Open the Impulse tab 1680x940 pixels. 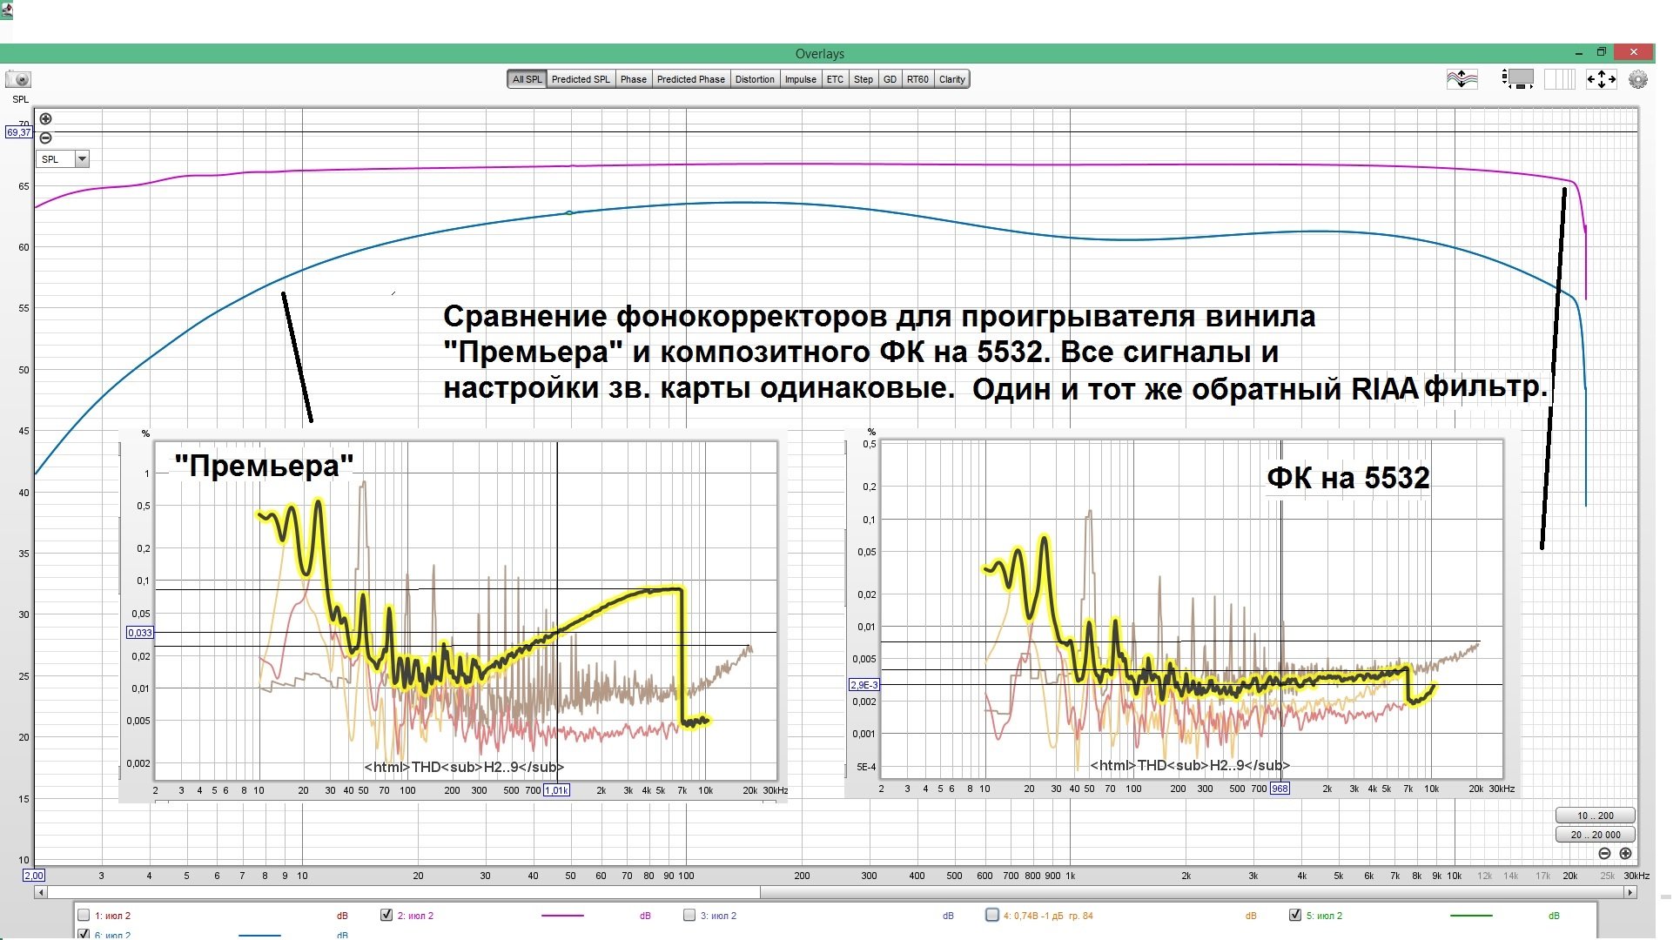tap(800, 79)
